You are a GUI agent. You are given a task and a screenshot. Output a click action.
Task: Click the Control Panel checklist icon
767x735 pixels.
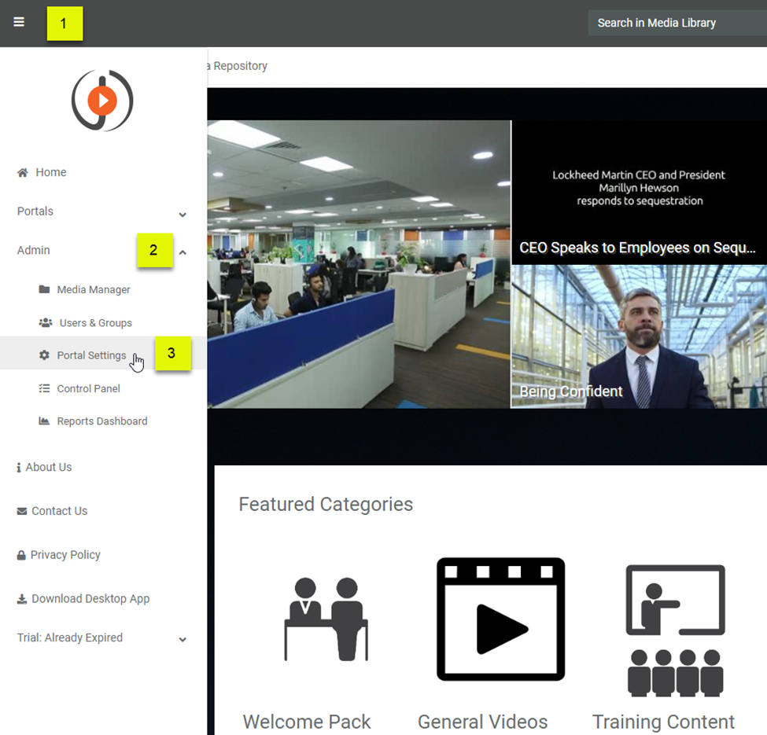[x=44, y=389]
